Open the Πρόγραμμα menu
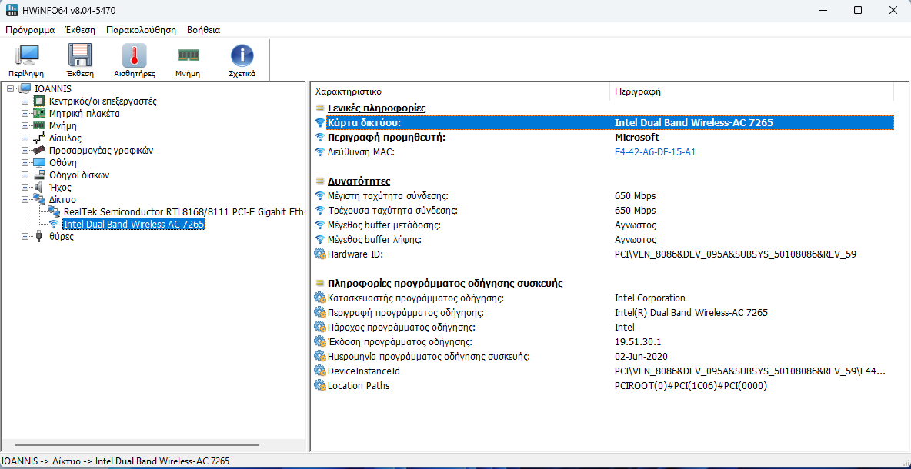 [30, 30]
